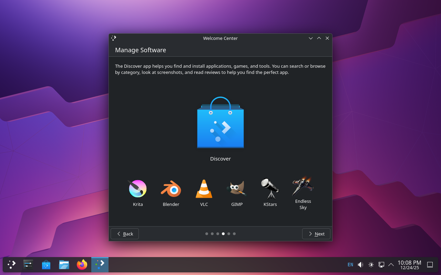Click the Krita app icon
This screenshot has height=275, width=441.
point(138,189)
